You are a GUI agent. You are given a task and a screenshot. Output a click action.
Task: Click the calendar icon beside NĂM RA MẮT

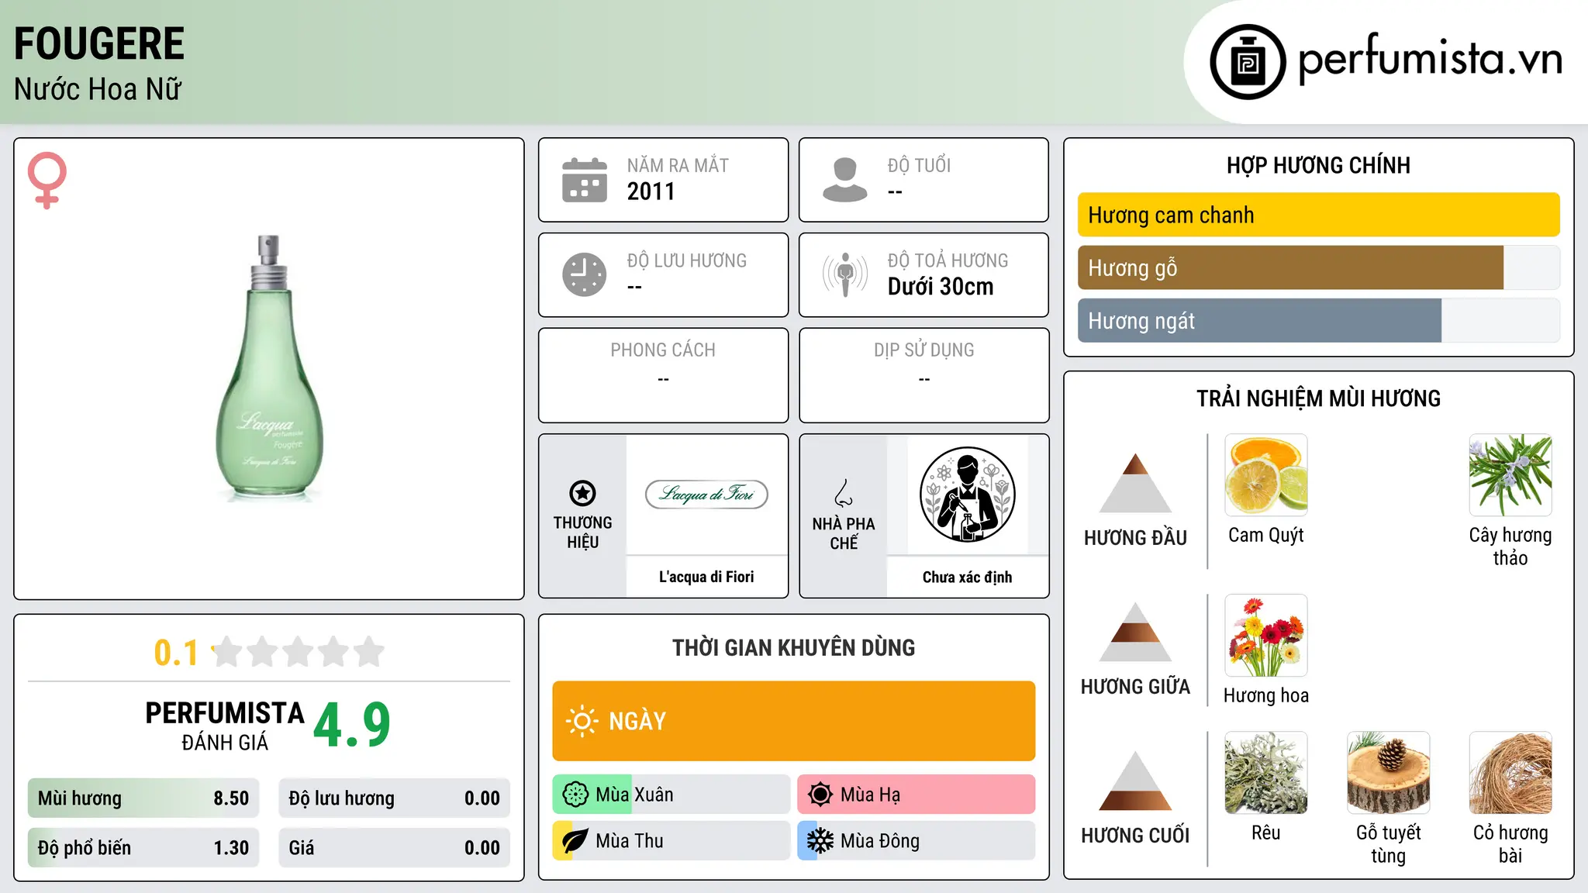coord(585,180)
